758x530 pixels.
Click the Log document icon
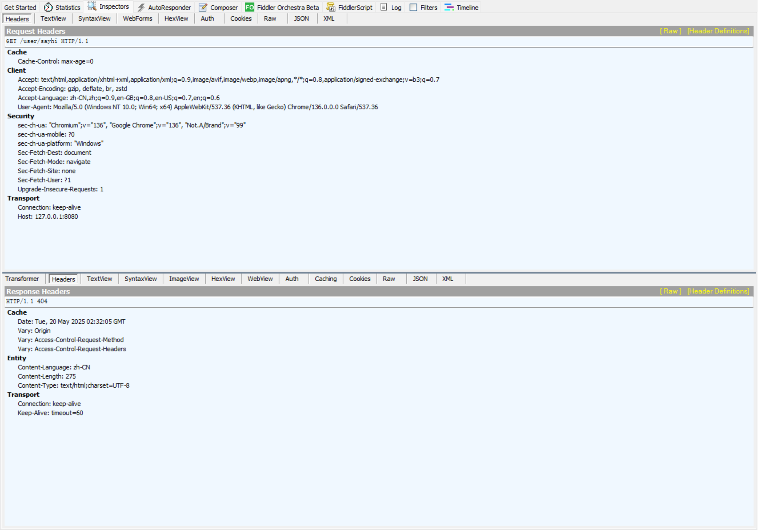[384, 7]
